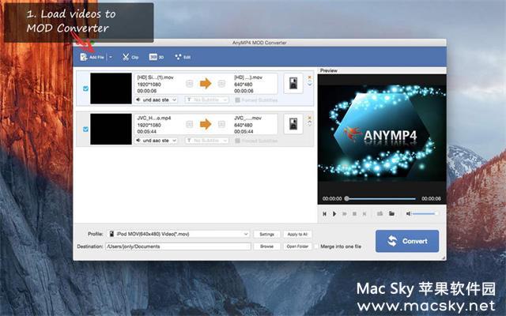Click the ANYMP4 preview video area
This screenshot has width=506, height=316.
coord(382,133)
